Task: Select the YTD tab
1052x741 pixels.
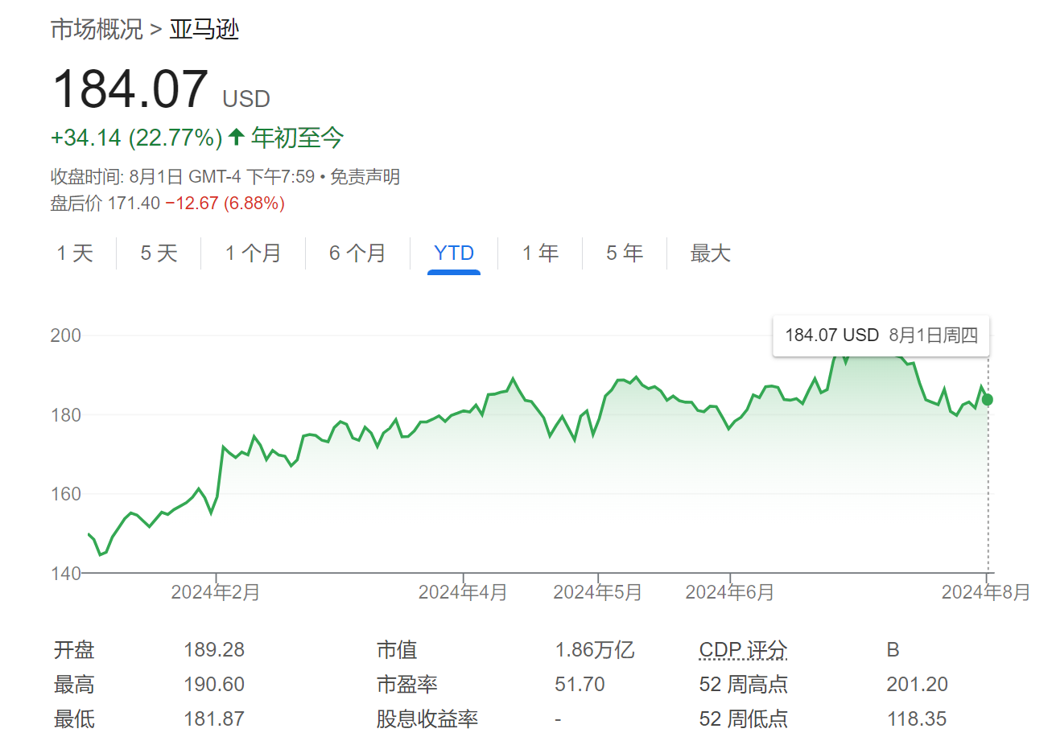Action: 454,253
